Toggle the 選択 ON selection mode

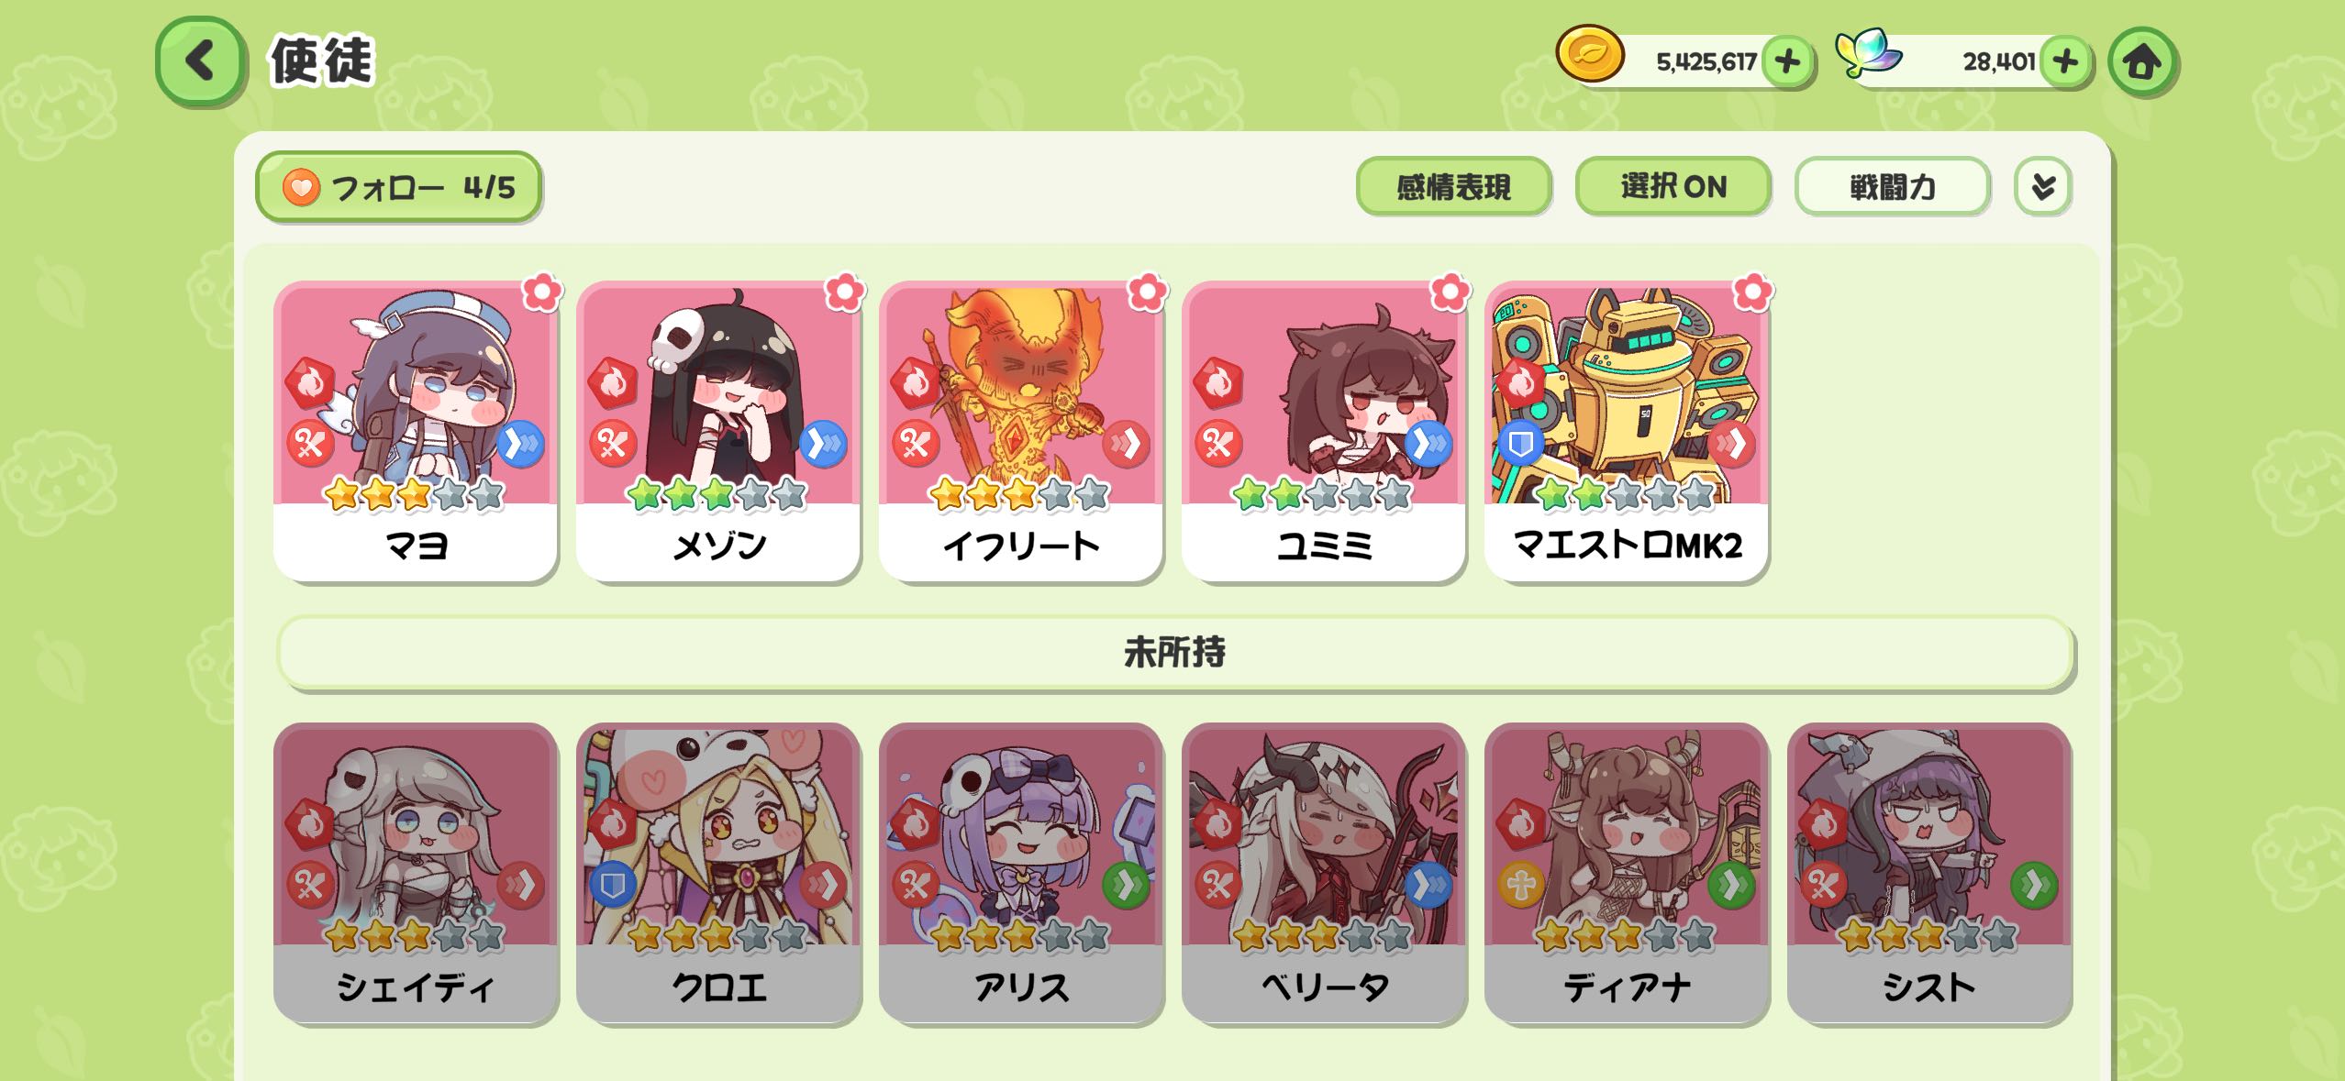pos(1673,187)
